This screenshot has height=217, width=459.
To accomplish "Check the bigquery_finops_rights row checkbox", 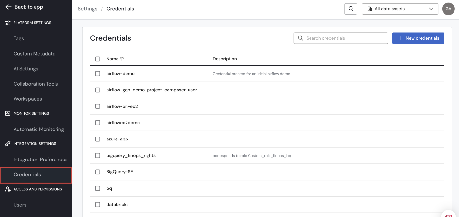I will tap(97, 156).
